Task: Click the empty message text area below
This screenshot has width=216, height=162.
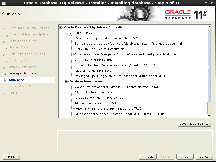Action: pyautogui.click(x=135, y=141)
